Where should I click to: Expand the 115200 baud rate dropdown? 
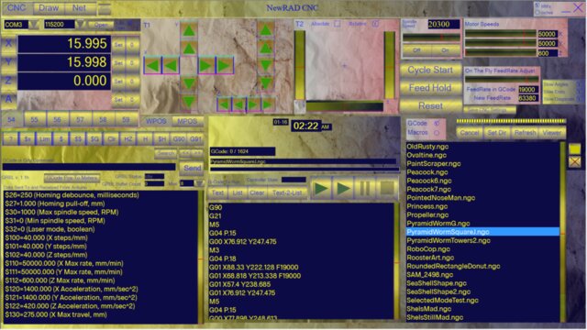coord(80,25)
